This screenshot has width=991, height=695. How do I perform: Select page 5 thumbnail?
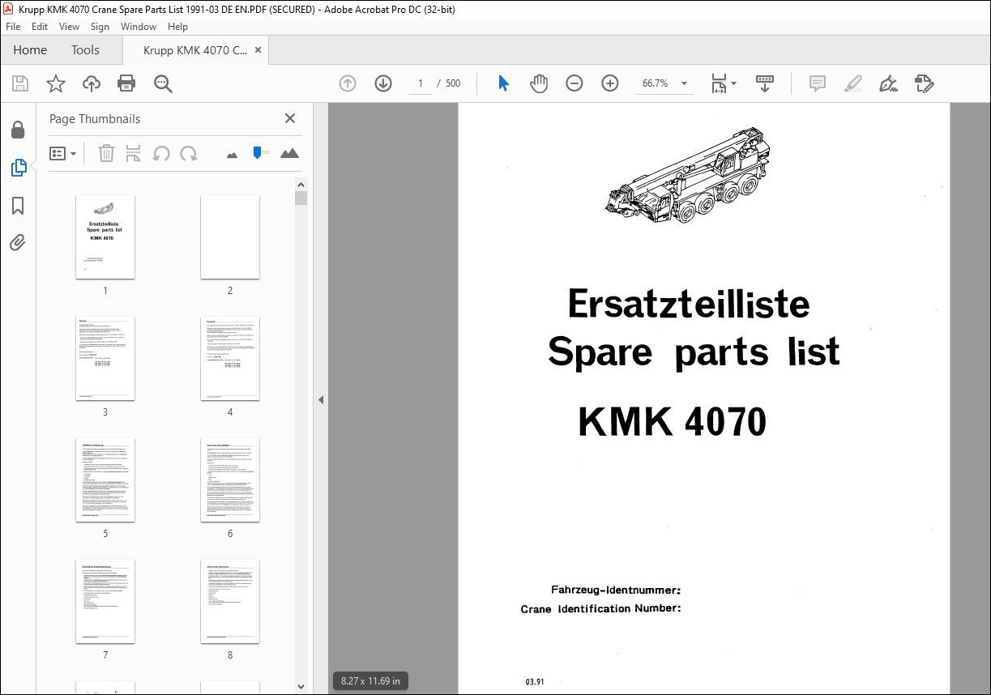105,480
